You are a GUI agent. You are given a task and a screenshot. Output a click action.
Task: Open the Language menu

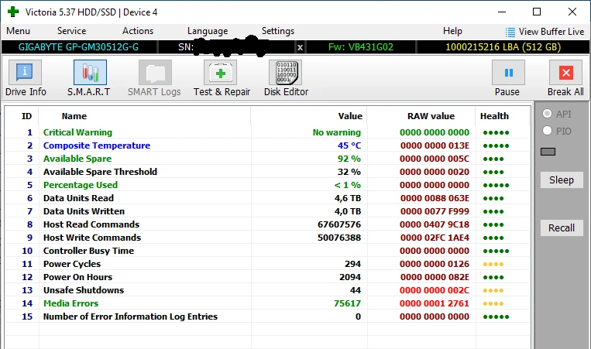[x=208, y=31]
